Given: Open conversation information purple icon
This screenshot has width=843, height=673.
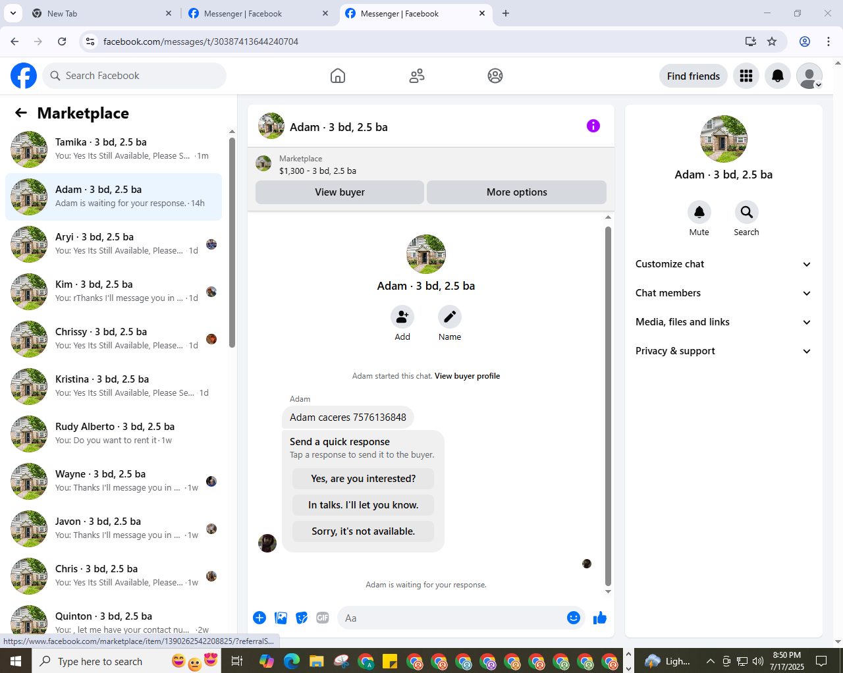Looking at the screenshot, I should coord(593,126).
